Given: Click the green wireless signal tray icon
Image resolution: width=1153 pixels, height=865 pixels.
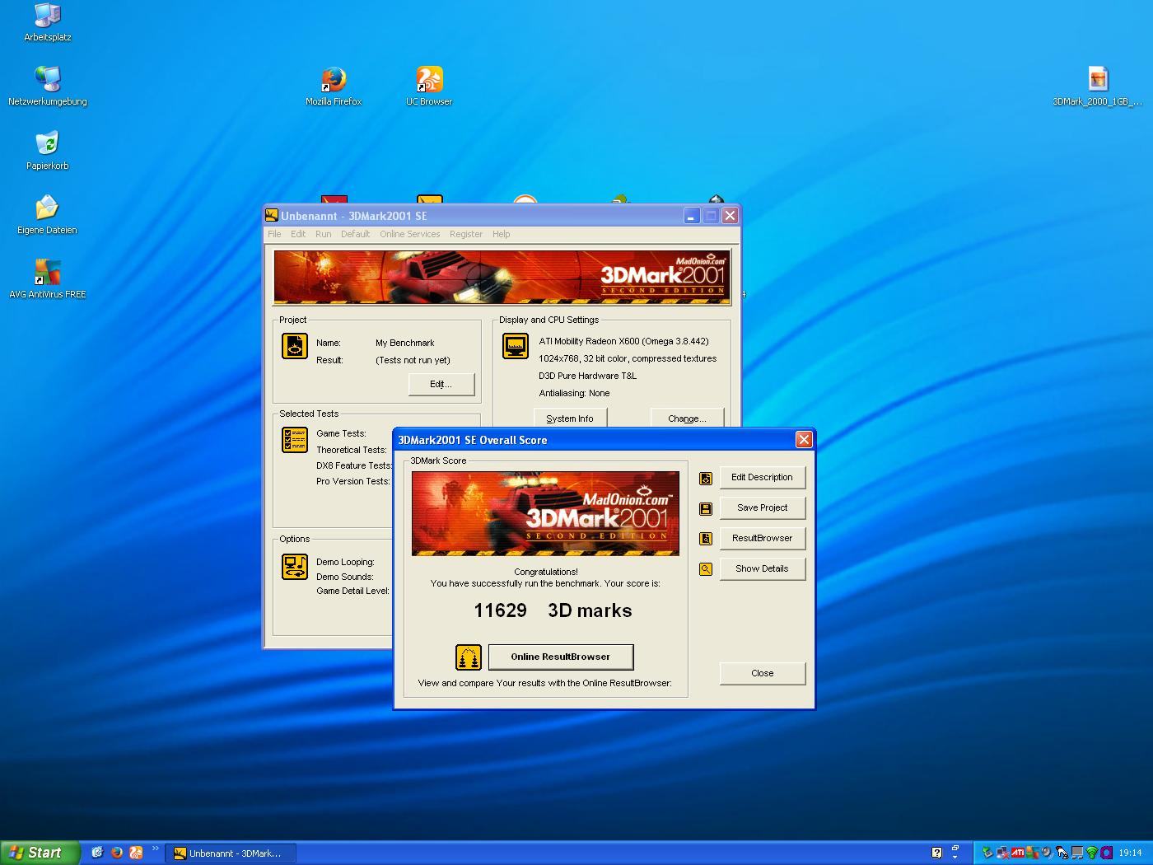Looking at the screenshot, I should pos(1092,853).
